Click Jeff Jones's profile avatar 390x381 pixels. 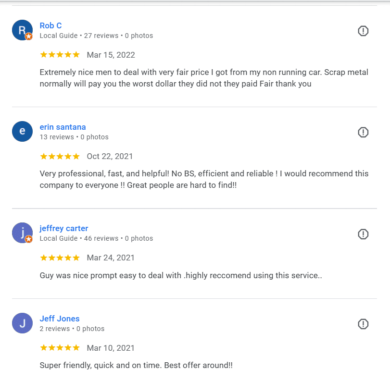[x=22, y=323]
